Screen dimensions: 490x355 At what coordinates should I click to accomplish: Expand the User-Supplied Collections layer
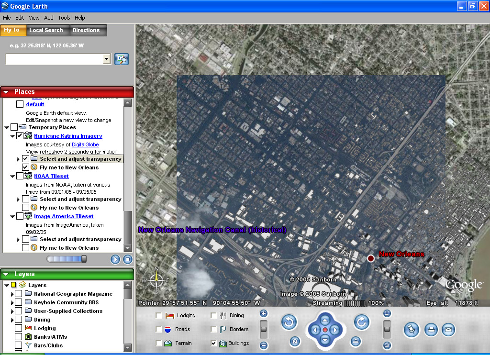tap(12, 311)
